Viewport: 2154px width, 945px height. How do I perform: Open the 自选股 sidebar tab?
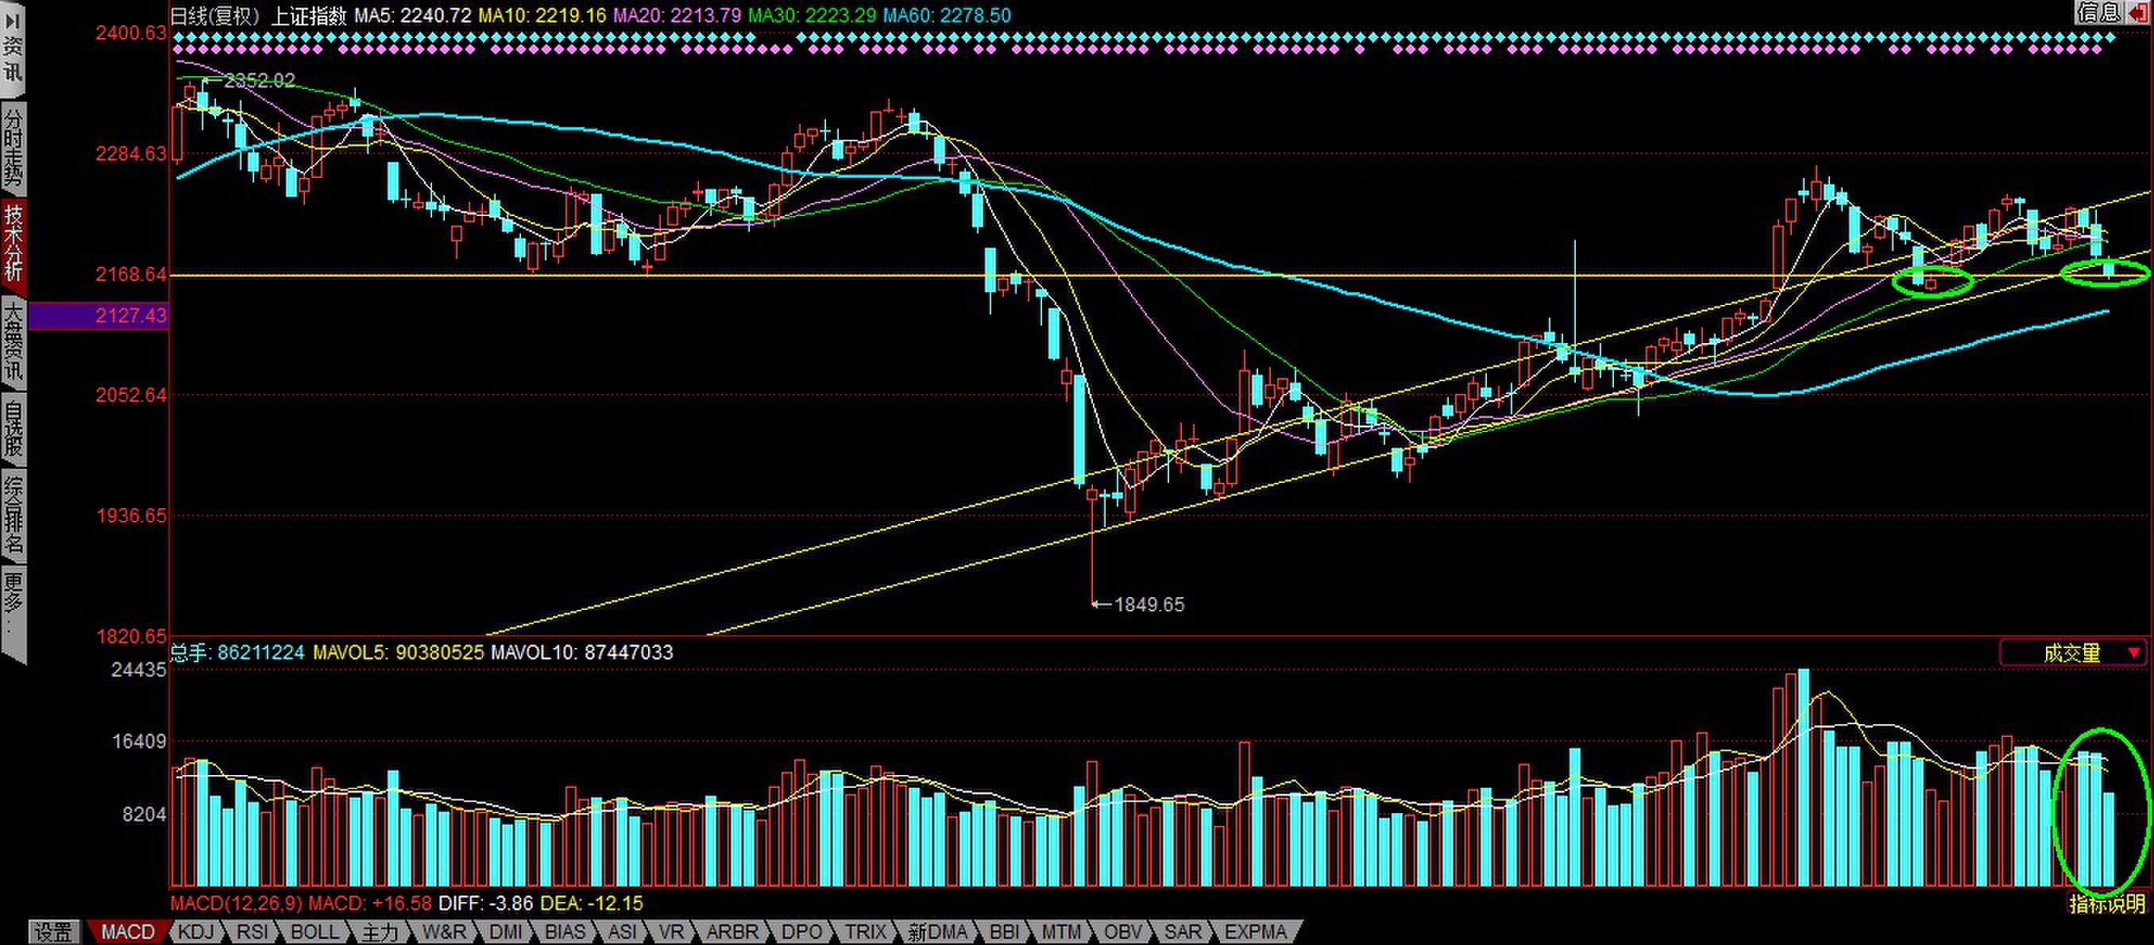(13, 430)
